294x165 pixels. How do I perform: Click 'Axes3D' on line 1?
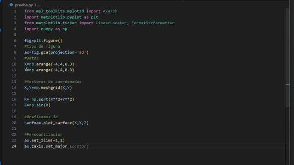click(x=110, y=11)
